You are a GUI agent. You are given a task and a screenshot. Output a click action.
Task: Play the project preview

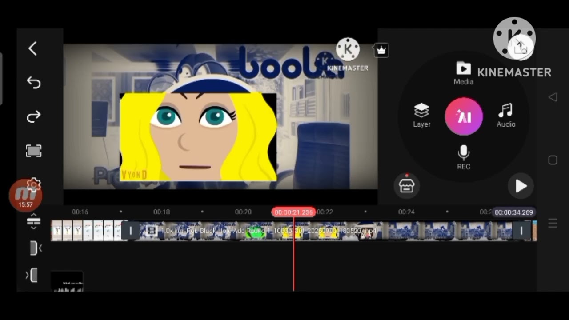[521, 186]
